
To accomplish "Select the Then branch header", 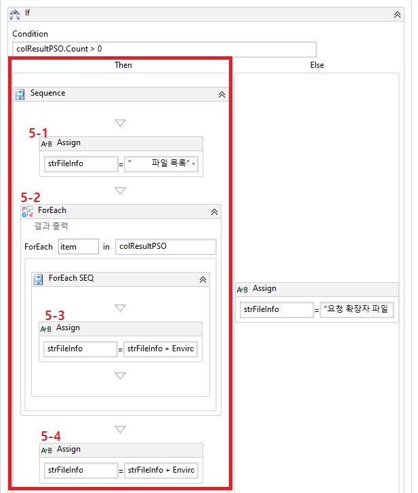I will 123,65.
